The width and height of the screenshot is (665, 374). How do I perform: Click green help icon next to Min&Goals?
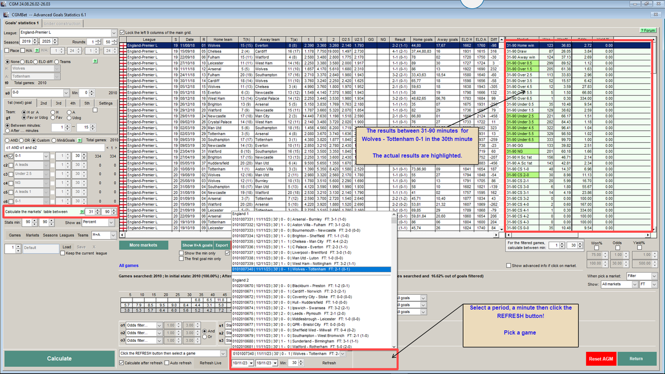(79, 140)
